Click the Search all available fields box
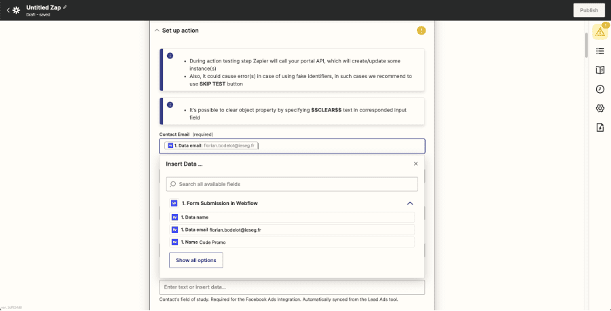Image resolution: width=611 pixels, height=311 pixels. (292, 184)
